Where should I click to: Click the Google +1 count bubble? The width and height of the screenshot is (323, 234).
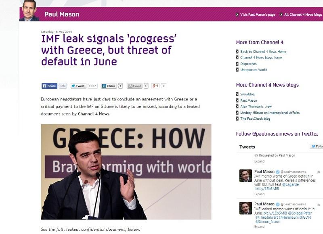point(164,86)
